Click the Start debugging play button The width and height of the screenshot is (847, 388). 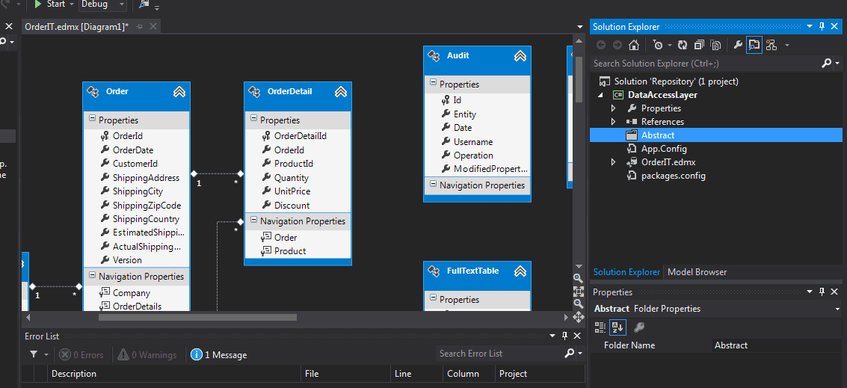(x=38, y=4)
